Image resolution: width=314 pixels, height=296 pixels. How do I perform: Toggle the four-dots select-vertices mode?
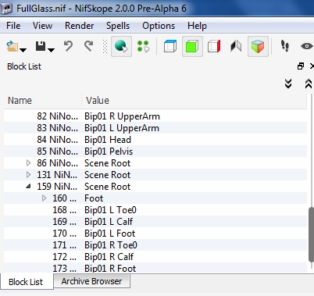click(143, 46)
